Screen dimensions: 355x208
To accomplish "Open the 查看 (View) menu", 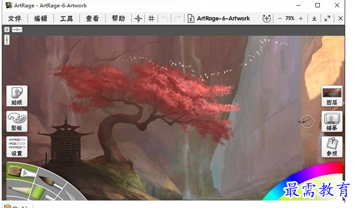I will click(92, 18).
